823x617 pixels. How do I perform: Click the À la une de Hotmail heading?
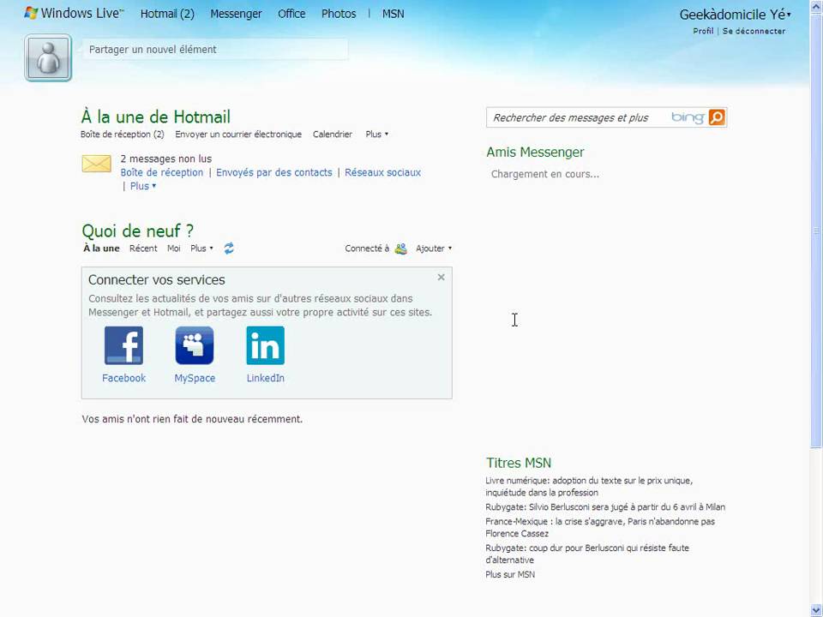point(156,117)
